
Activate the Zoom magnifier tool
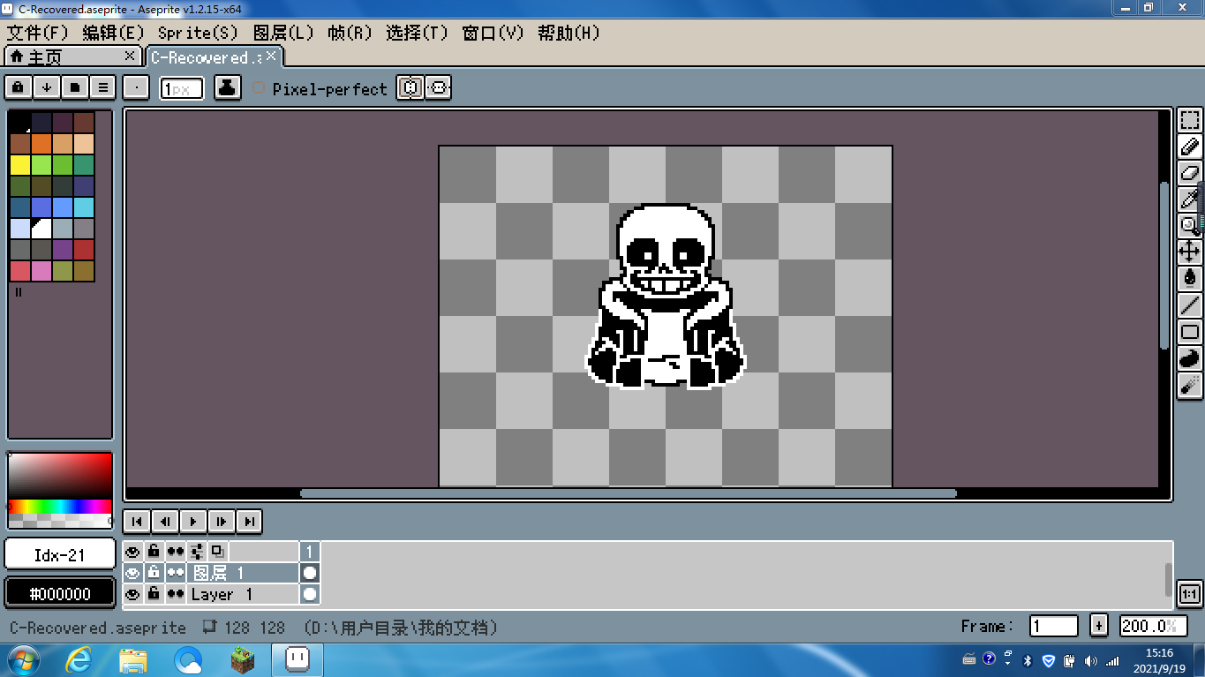pos(1190,226)
